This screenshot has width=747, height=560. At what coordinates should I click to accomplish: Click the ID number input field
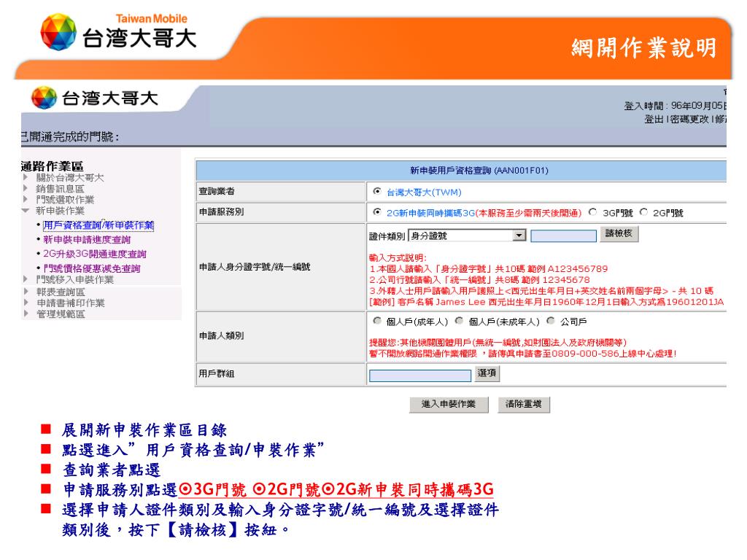(564, 236)
